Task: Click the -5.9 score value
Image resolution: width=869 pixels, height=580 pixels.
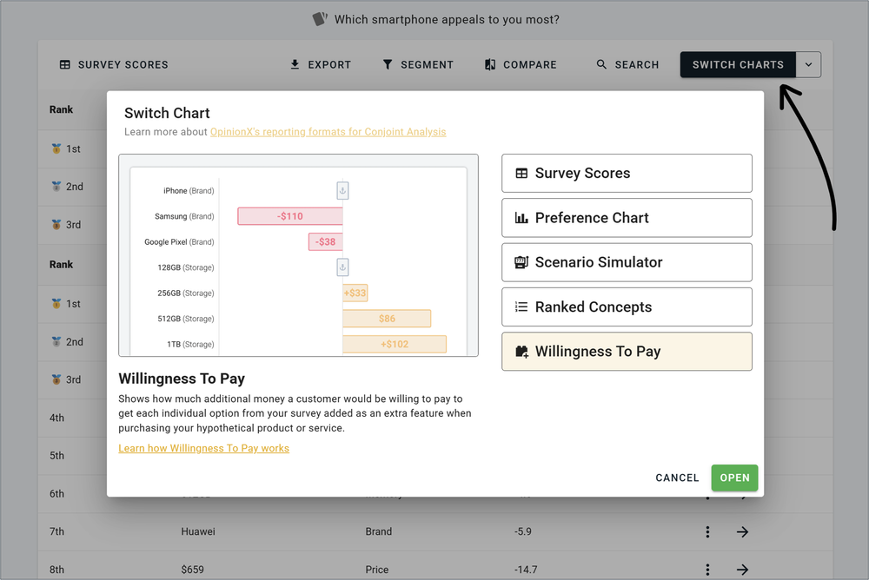Action: 522,531
